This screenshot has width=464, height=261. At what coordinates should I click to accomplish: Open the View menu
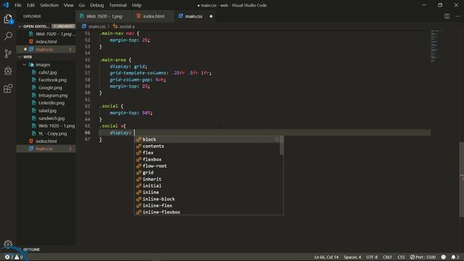coord(68,5)
